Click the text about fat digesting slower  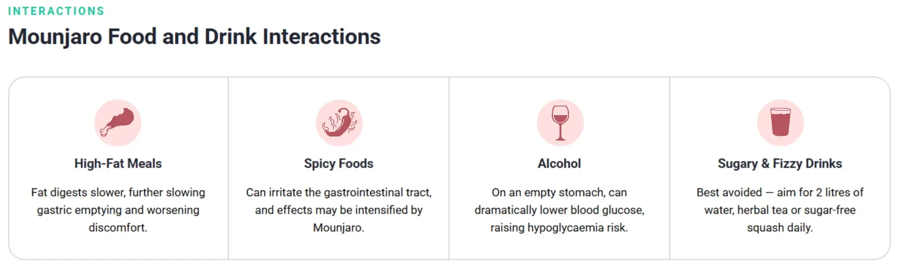[118, 210]
